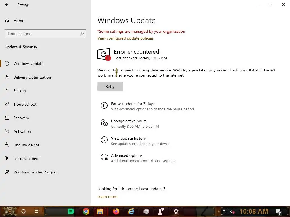Open the steampunk Start button

pyautogui.click(x=10, y=211)
